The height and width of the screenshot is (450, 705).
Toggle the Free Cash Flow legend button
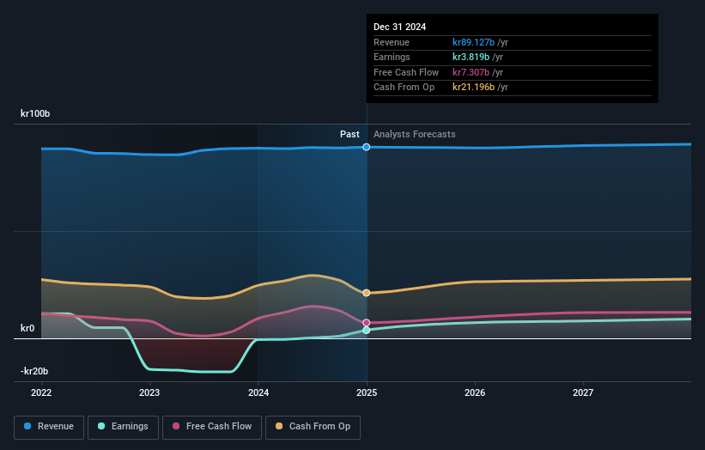point(212,427)
